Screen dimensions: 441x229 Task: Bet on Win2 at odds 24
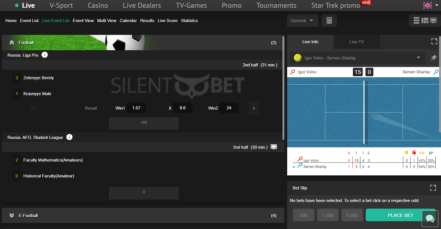[229, 108]
